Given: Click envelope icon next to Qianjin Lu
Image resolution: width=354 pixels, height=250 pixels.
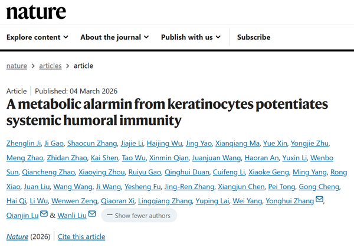Looking at the screenshot, I should click(x=44, y=215).
